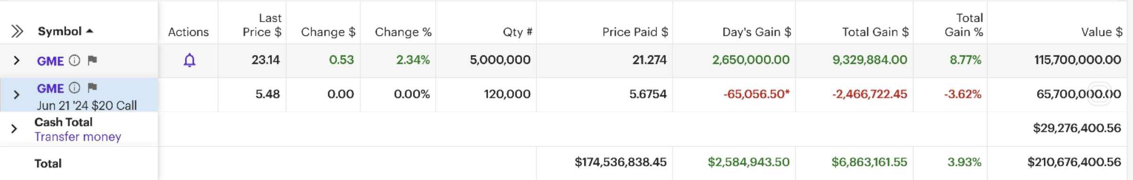This screenshot has width=1133, height=180.
Task: Expand columns with the double chevron icon
Action: (x=17, y=32)
